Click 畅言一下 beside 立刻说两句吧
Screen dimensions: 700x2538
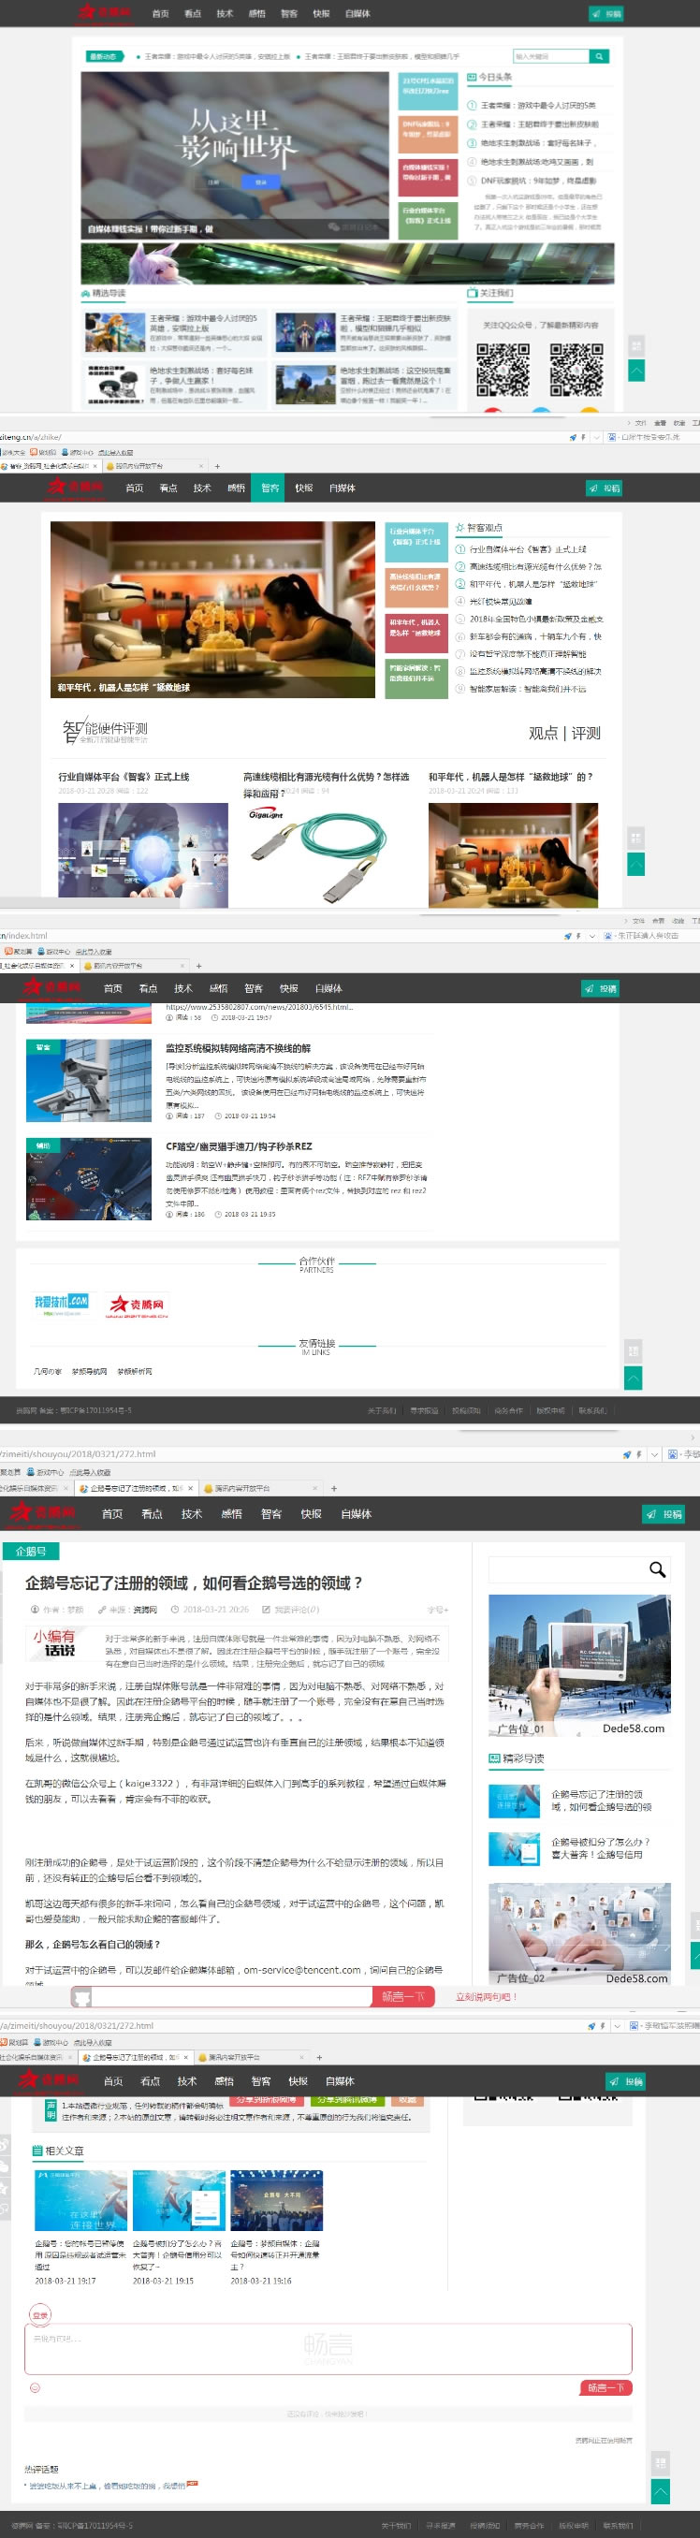[x=403, y=1997]
